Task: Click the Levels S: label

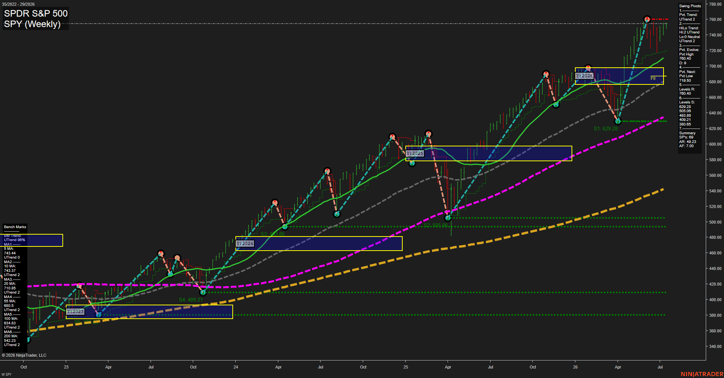Action: pos(687,102)
